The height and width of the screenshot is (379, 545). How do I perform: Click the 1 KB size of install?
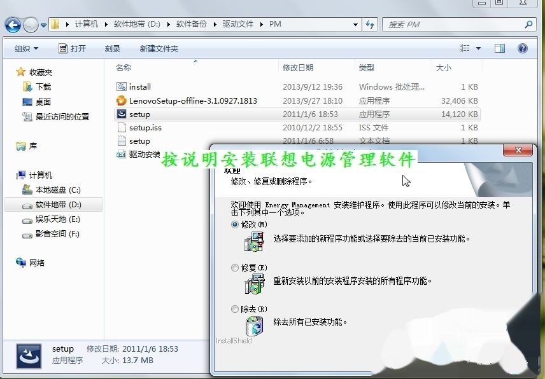[469, 86]
